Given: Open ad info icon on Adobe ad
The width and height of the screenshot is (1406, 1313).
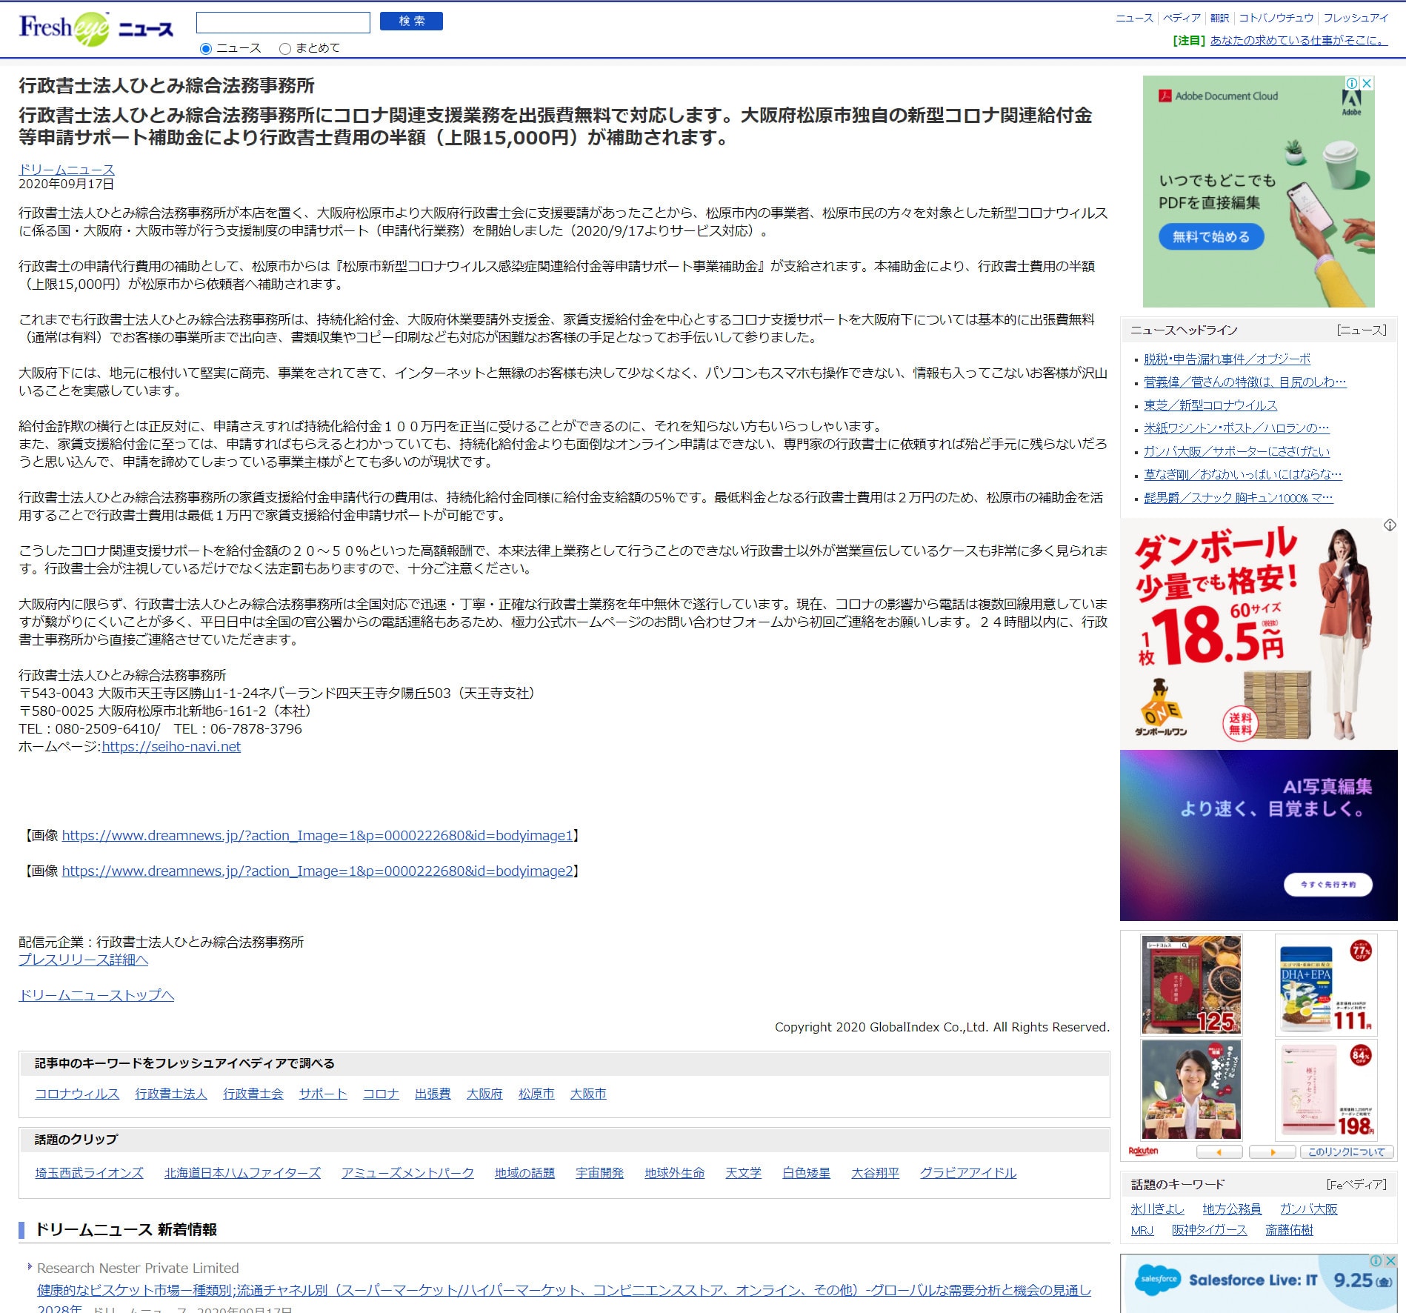Looking at the screenshot, I should [1352, 83].
